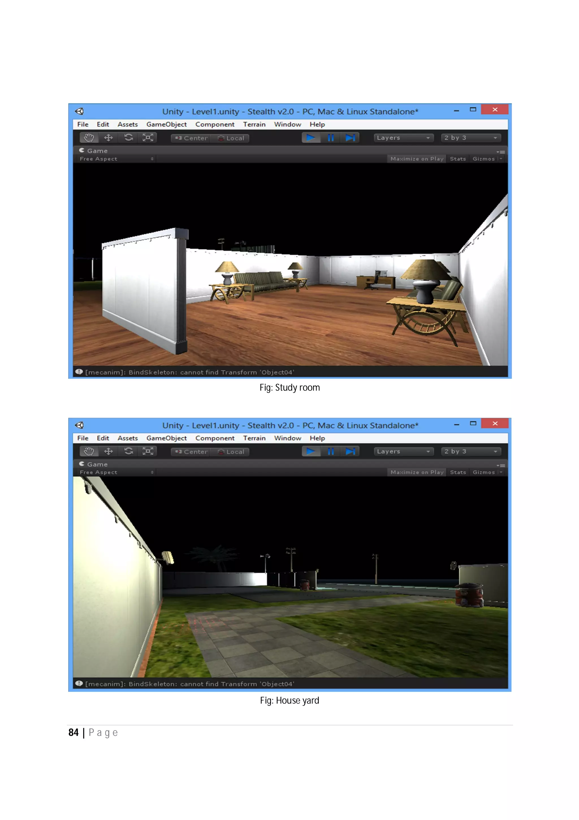Toggle Local handle rotation in lower window

(x=231, y=452)
